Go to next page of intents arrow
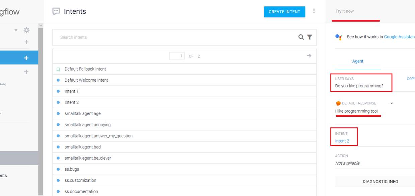415x196 pixels. 309,56
